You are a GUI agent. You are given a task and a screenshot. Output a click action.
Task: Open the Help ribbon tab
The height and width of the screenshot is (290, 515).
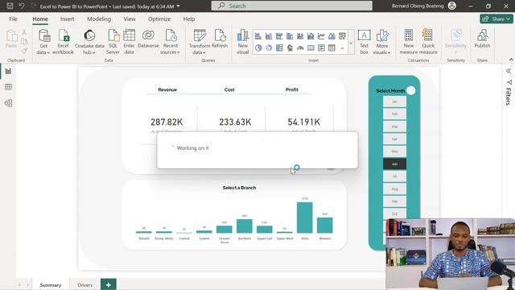tap(189, 19)
